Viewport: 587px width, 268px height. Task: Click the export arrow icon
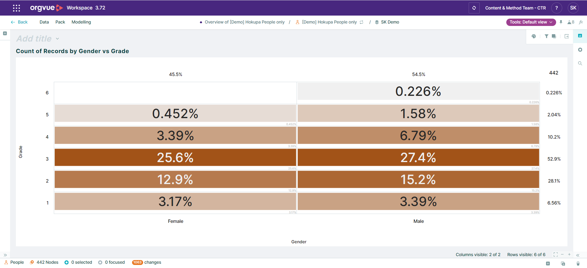tap(567, 36)
